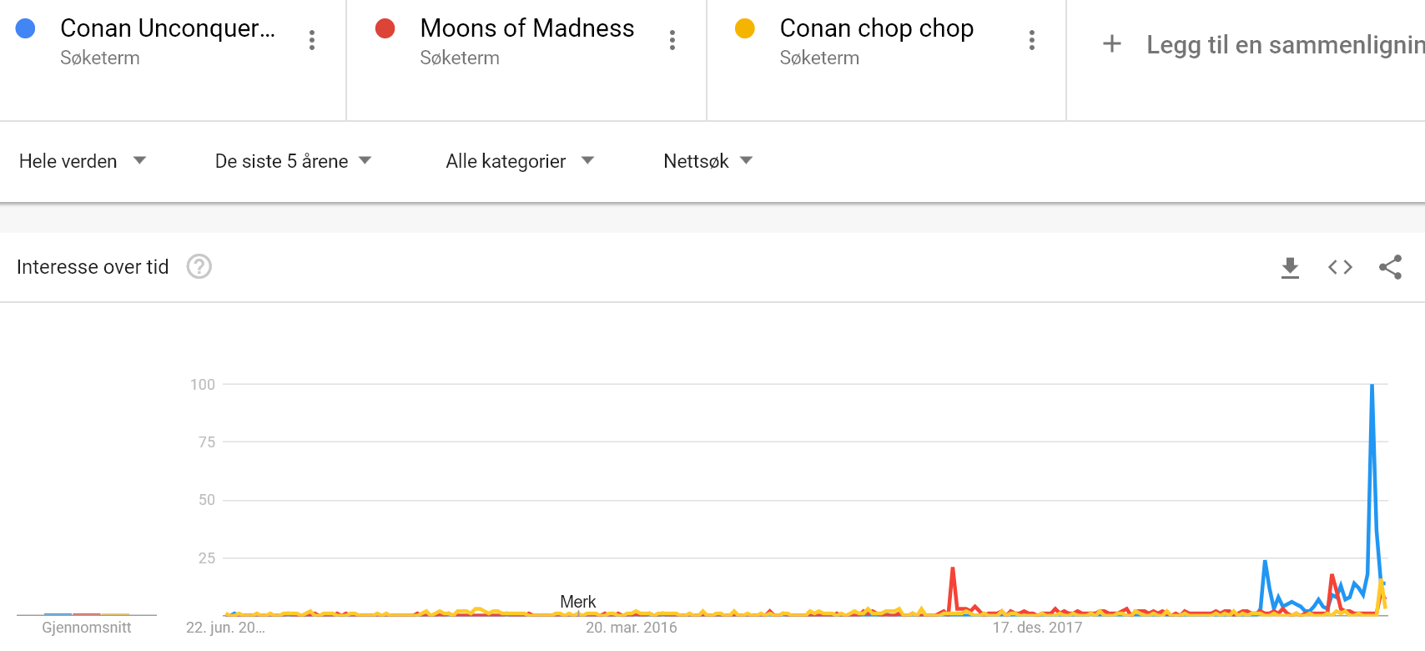
Task: Click the yellow Conan chop chop dot
Action: click(745, 28)
